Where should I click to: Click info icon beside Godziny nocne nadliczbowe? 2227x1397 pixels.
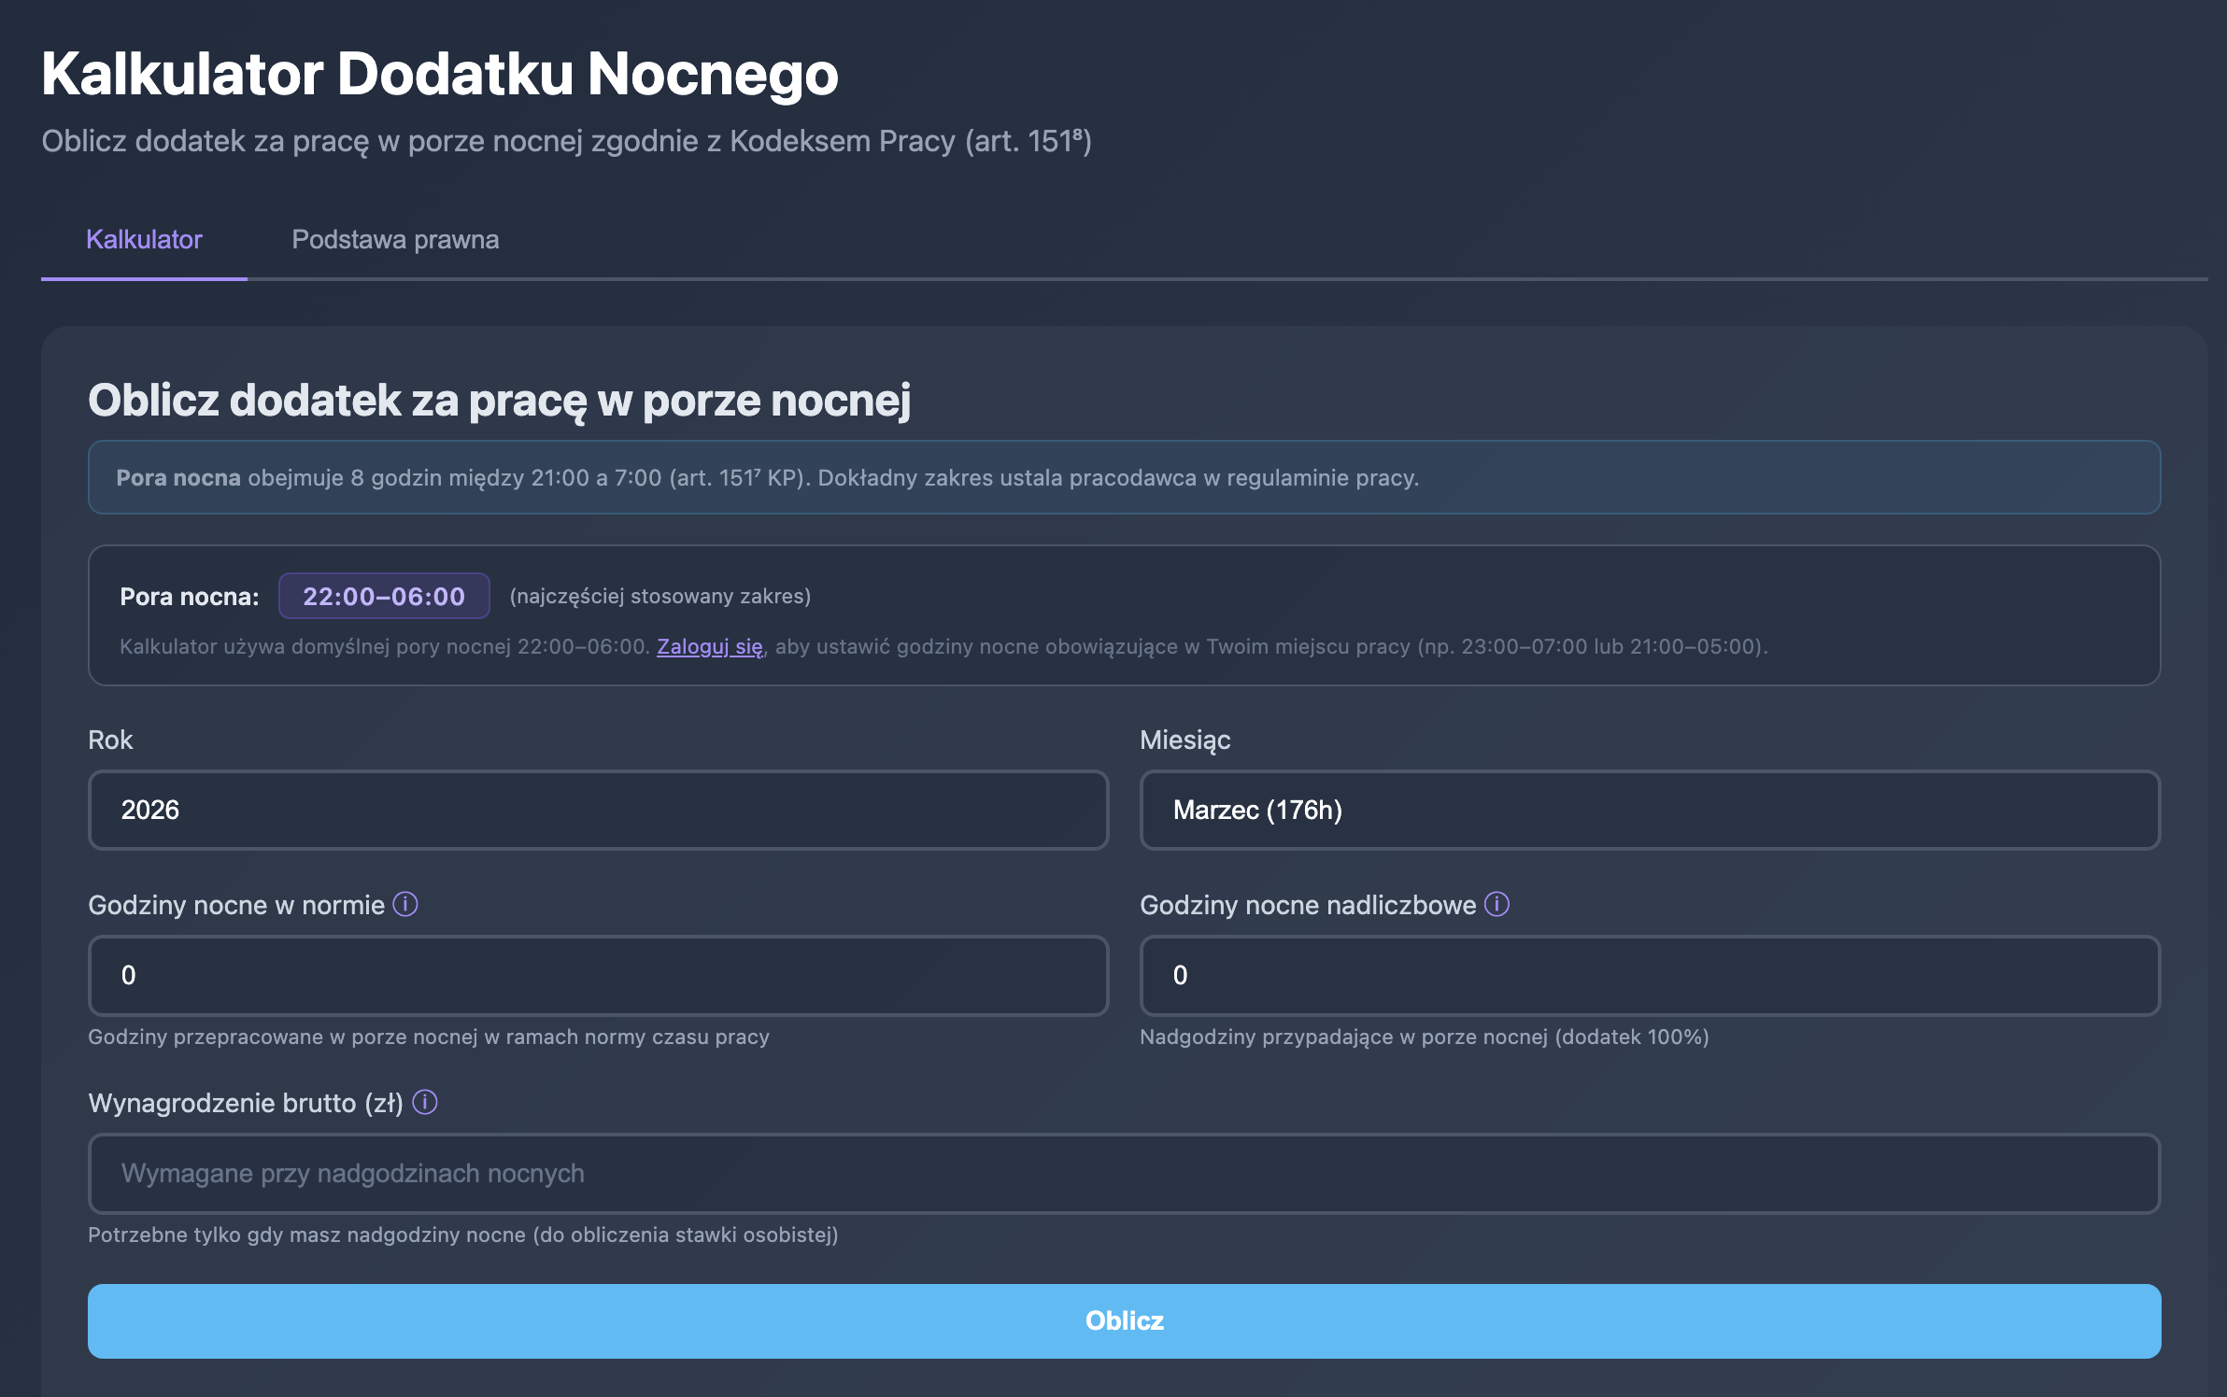pos(1496,904)
